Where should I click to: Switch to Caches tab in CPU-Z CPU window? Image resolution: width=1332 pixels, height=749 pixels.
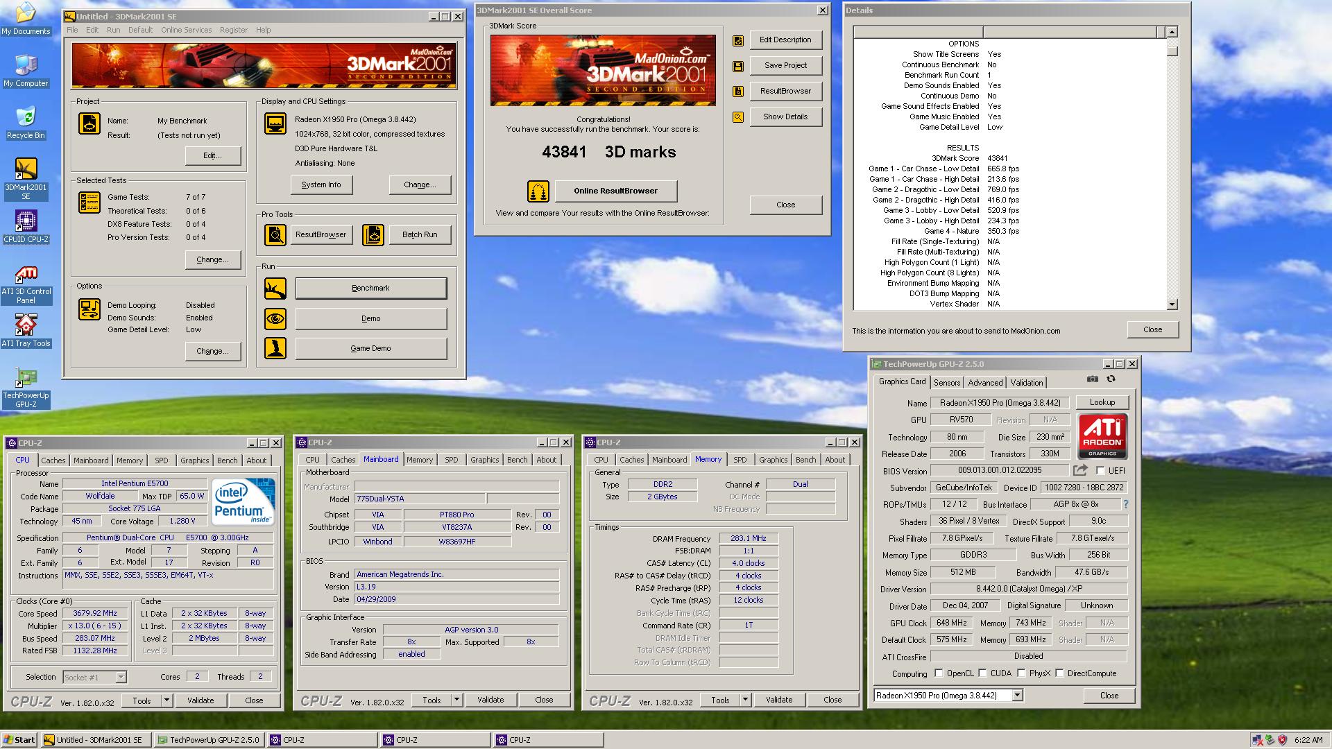click(53, 460)
